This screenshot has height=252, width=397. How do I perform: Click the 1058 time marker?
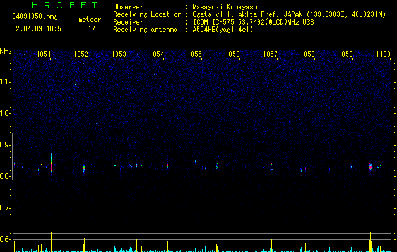click(307, 54)
